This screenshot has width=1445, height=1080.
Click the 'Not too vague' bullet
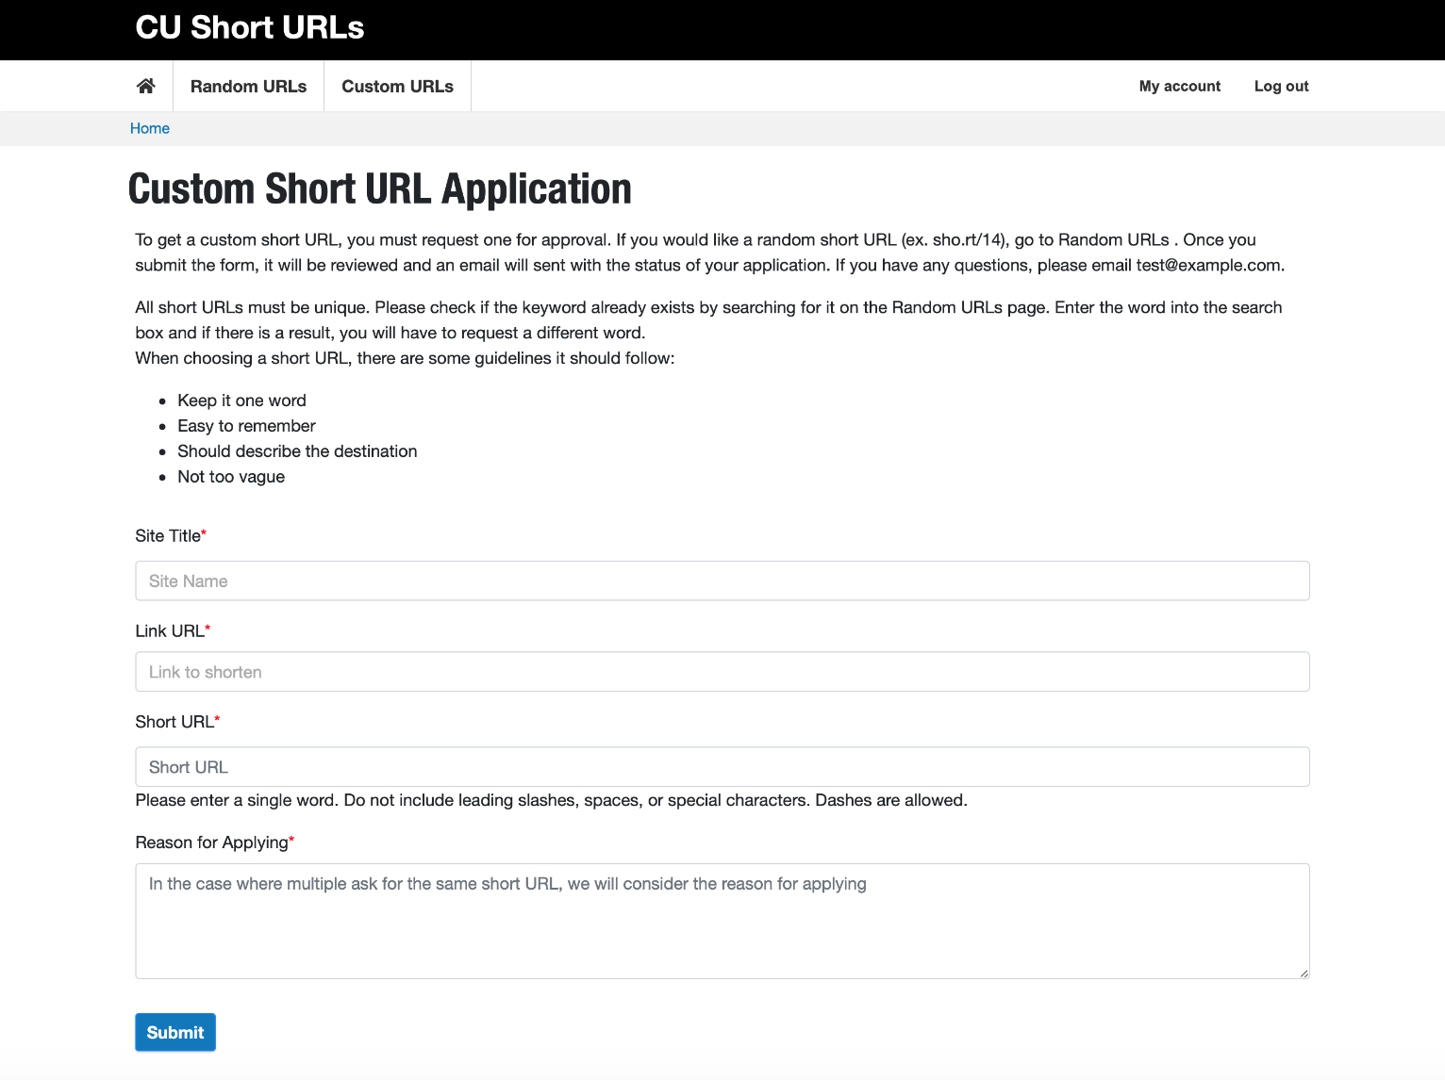click(231, 477)
